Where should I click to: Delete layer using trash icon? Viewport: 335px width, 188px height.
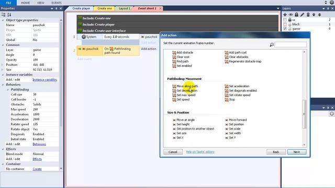[308, 15]
